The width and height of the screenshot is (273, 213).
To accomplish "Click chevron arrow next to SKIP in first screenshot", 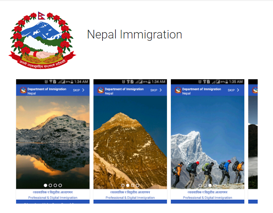I will pos(83,90).
